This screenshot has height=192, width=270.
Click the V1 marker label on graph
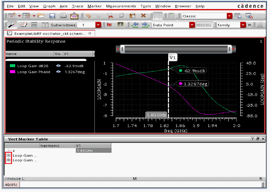[172, 57]
